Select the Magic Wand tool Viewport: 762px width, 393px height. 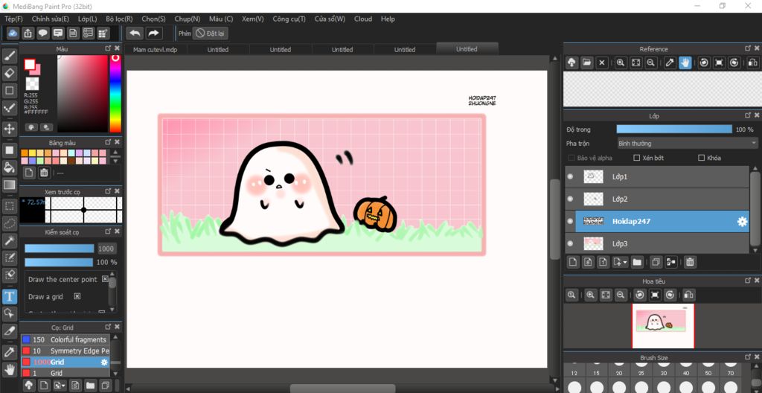(x=9, y=240)
